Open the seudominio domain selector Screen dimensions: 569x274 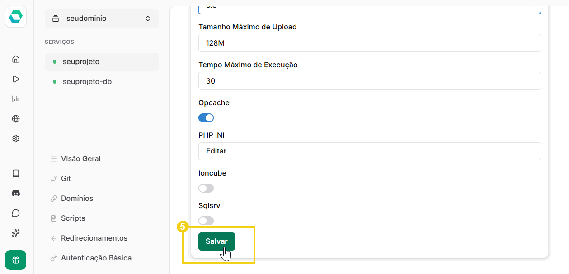pos(101,18)
